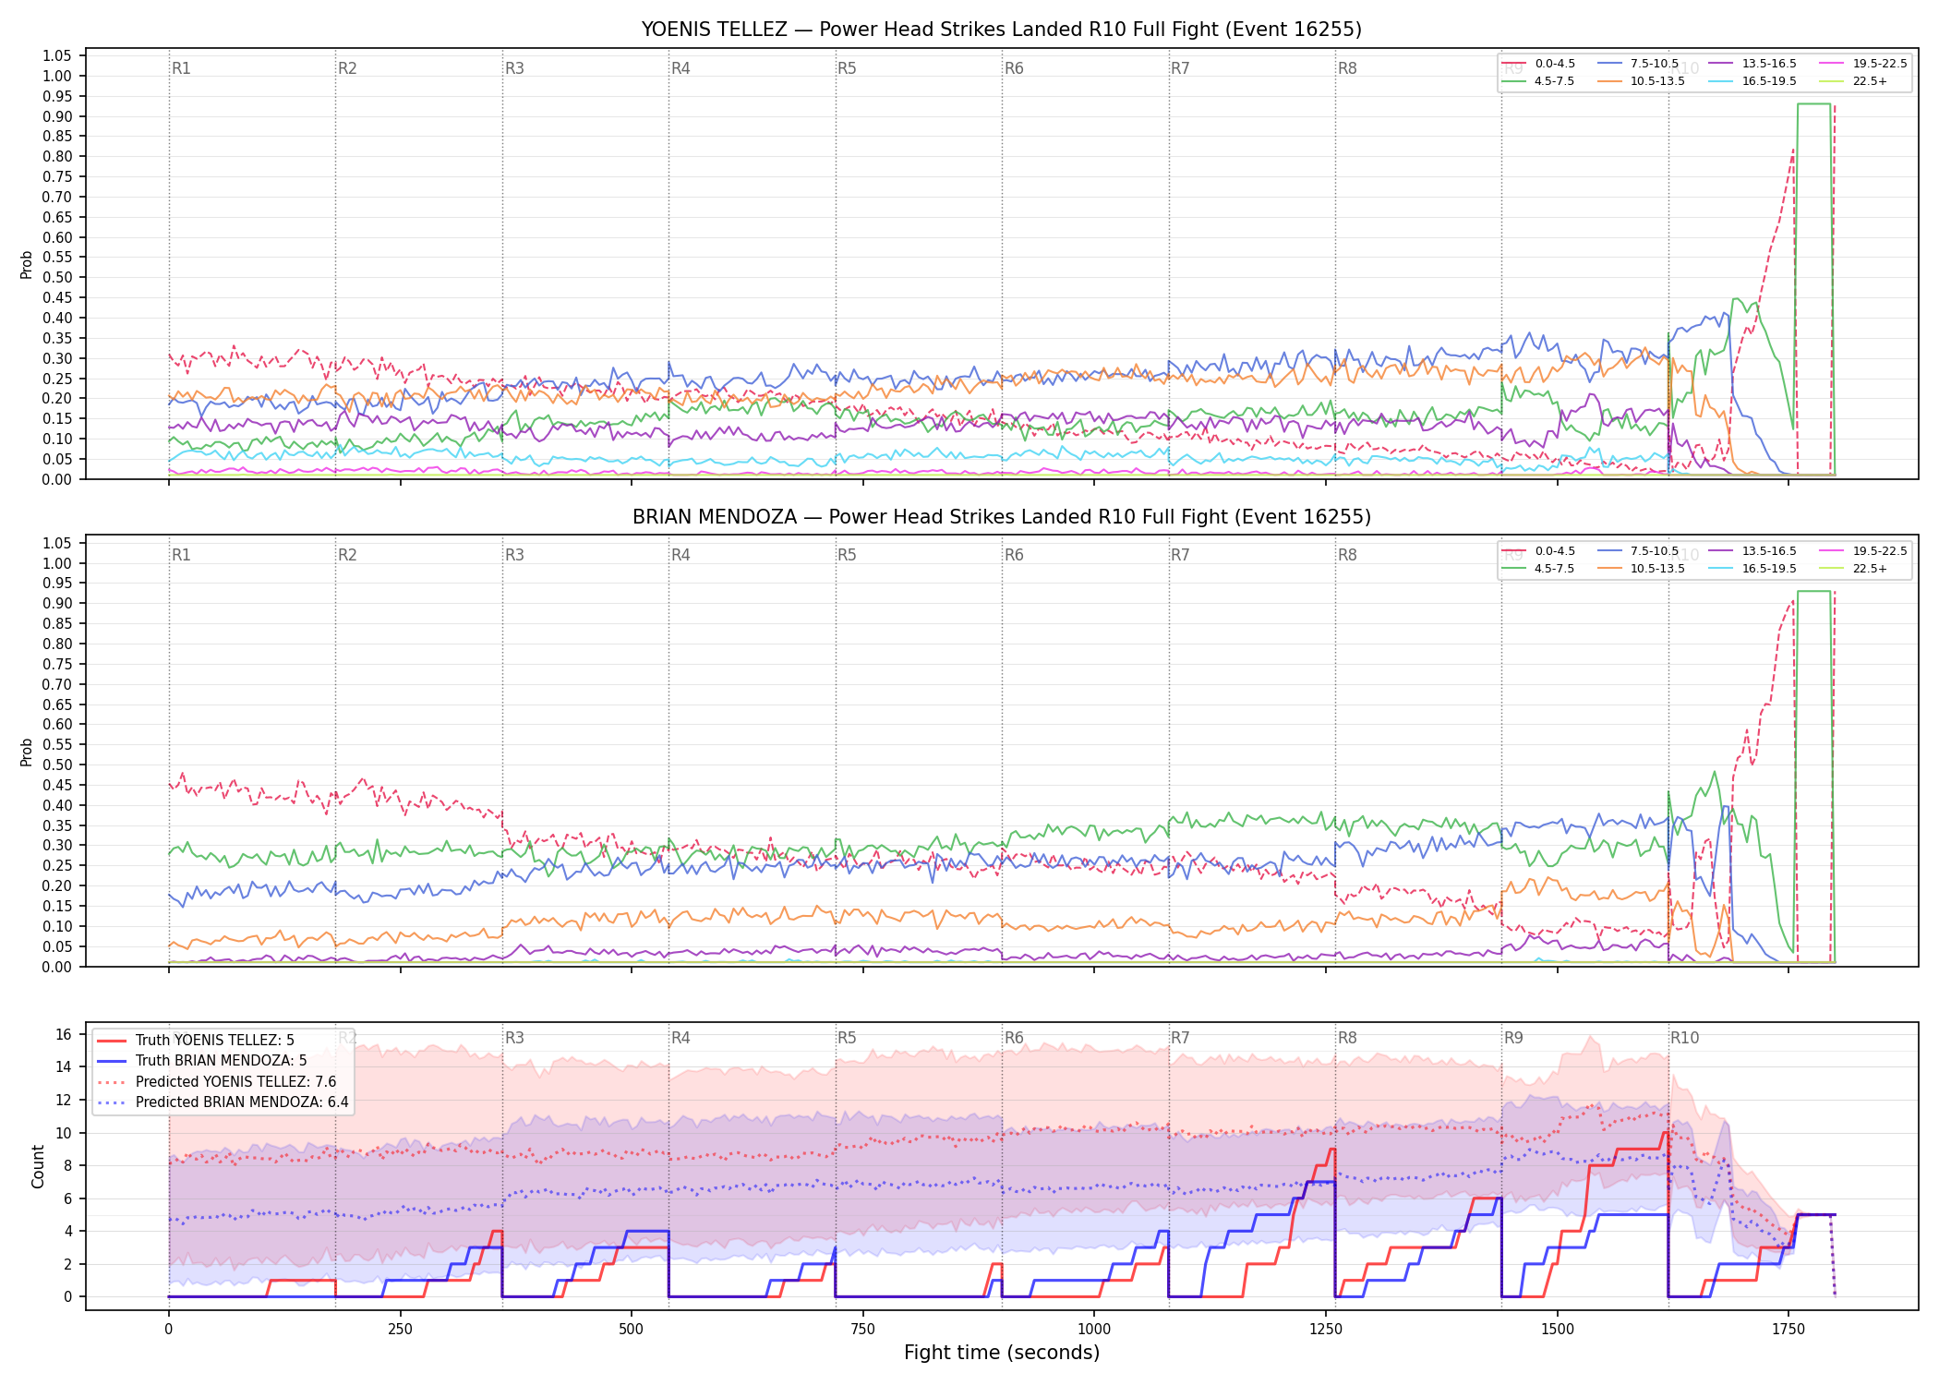
Task: Click the 1000 tick on the time axis
Action: coord(1094,1330)
